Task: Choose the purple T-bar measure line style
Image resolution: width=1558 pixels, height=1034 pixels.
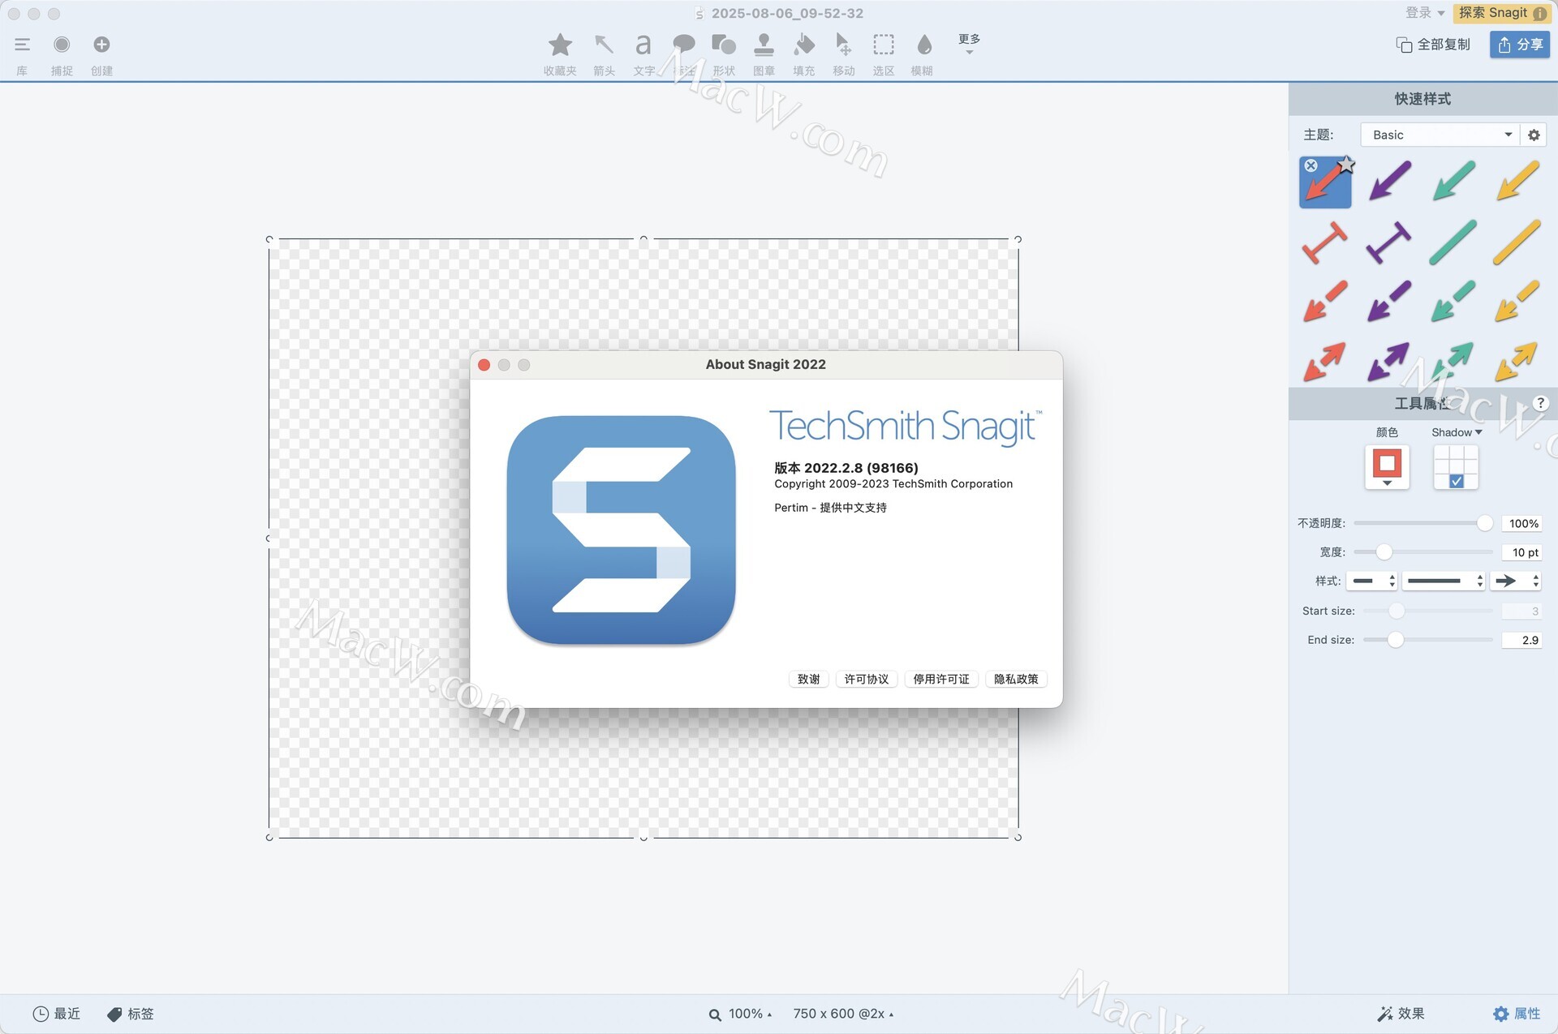Action: click(x=1389, y=242)
